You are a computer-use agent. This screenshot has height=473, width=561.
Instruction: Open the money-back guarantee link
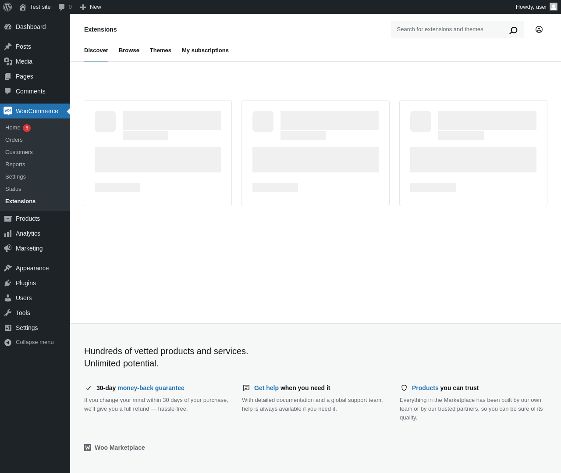tap(151, 388)
